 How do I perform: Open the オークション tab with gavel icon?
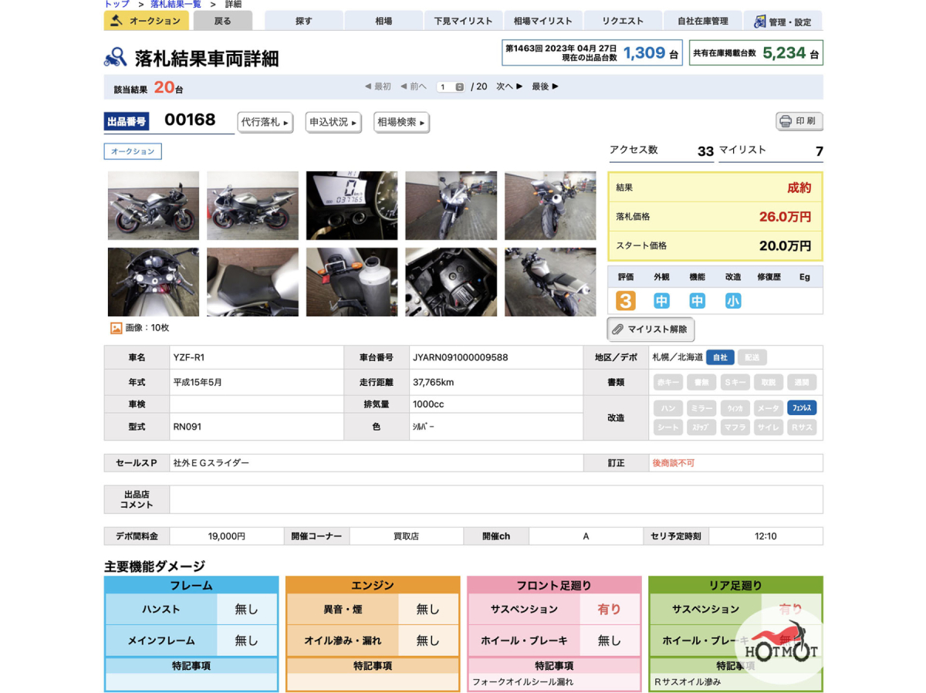point(147,21)
